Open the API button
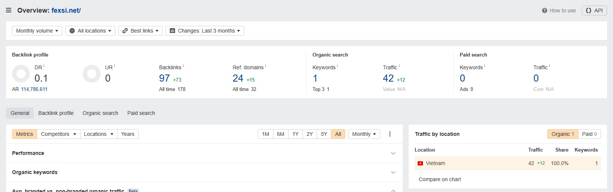 click(594, 10)
